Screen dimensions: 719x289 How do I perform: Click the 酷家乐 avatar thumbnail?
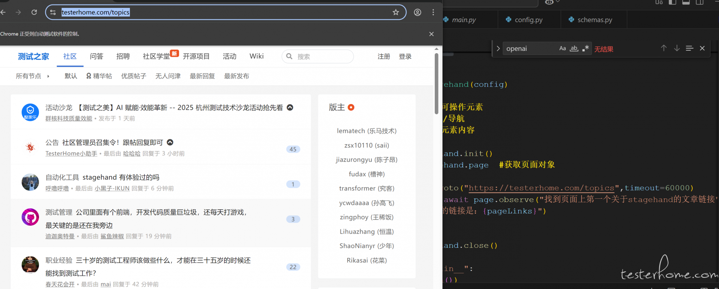[30, 112]
